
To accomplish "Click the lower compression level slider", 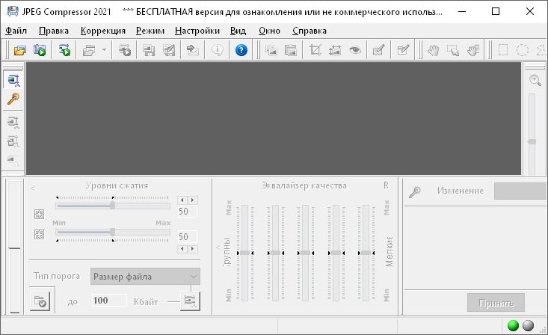I will 113,232.
